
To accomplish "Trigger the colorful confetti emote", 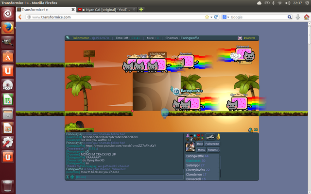I will tap(202, 139).
